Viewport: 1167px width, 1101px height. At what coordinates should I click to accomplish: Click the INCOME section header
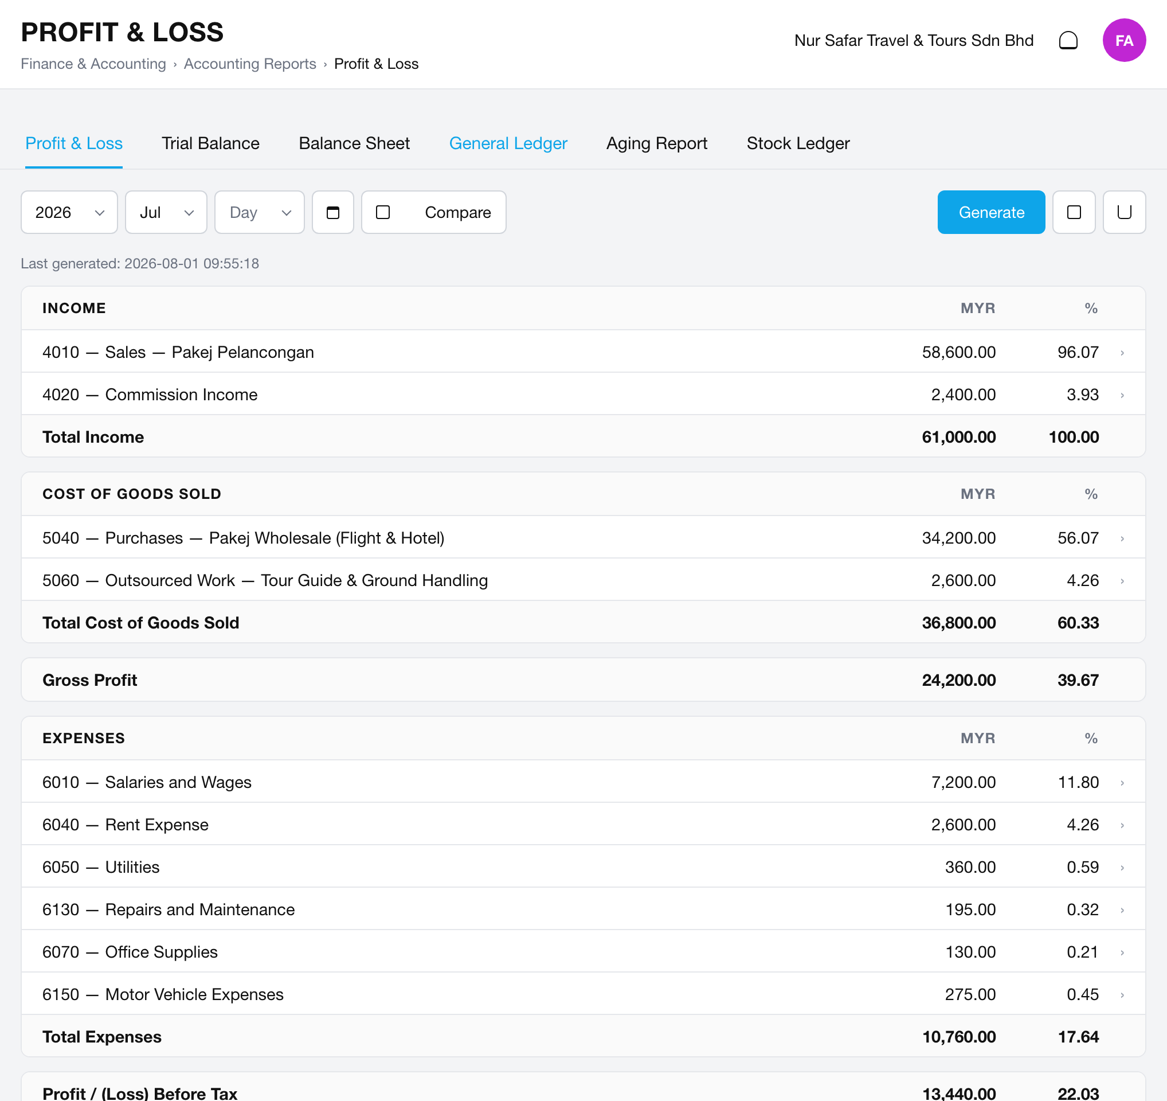click(74, 309)
